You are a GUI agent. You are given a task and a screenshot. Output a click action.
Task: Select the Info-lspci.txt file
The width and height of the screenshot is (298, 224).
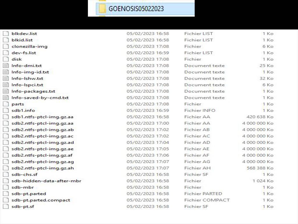click(27, 85)
